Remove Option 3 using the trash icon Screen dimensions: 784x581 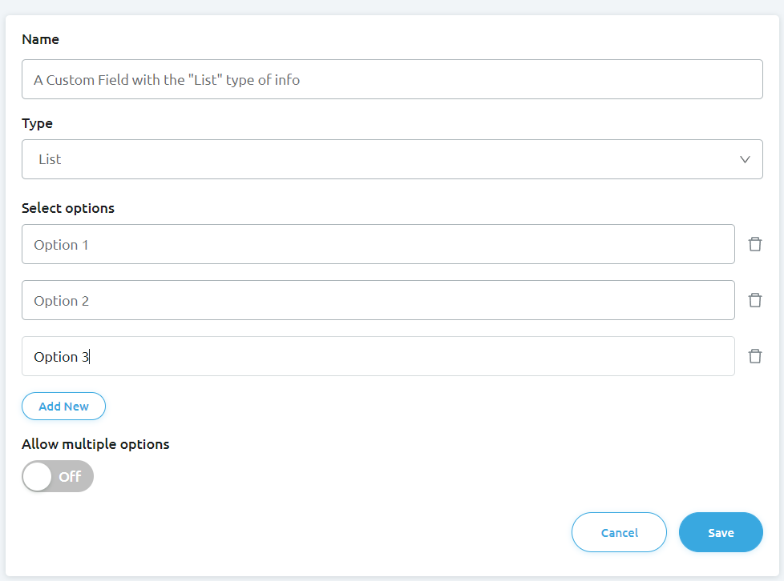[754, 356]
